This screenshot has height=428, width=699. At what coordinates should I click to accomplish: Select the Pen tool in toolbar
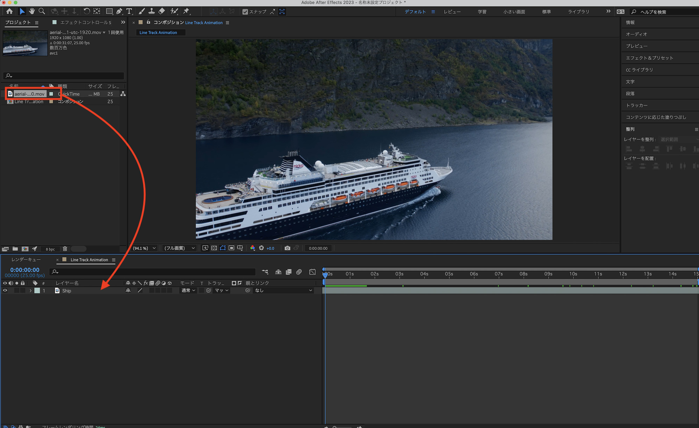point(120,12)
